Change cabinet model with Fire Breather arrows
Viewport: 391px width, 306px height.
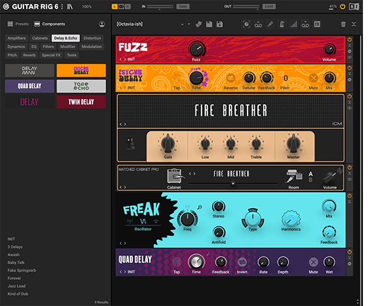192,174
